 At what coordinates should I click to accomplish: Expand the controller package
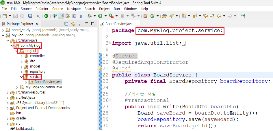point(21,56)
